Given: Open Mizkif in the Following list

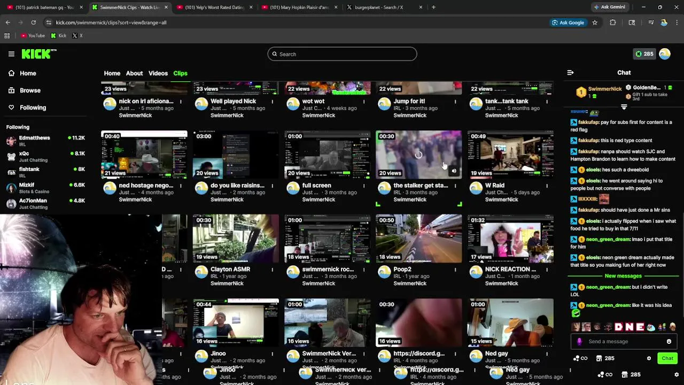Looking at the screenshot, I should point(45,188).
